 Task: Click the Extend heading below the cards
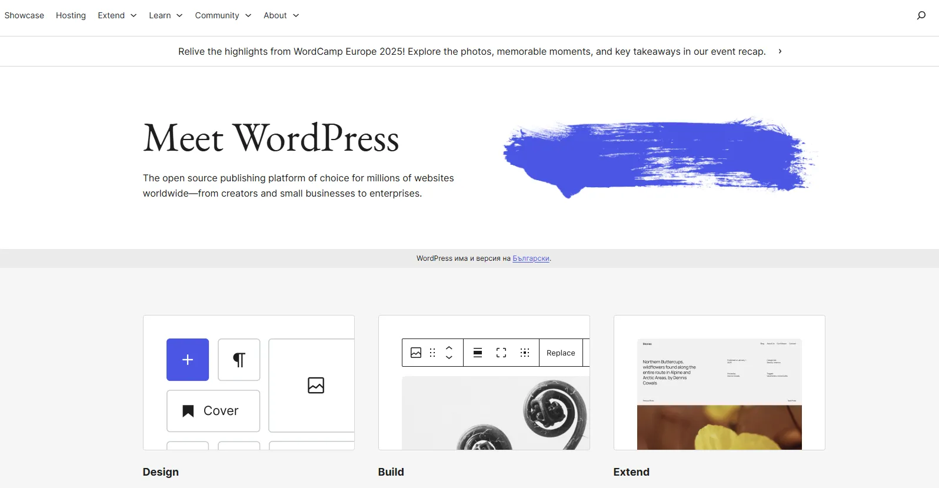[631, 472]
